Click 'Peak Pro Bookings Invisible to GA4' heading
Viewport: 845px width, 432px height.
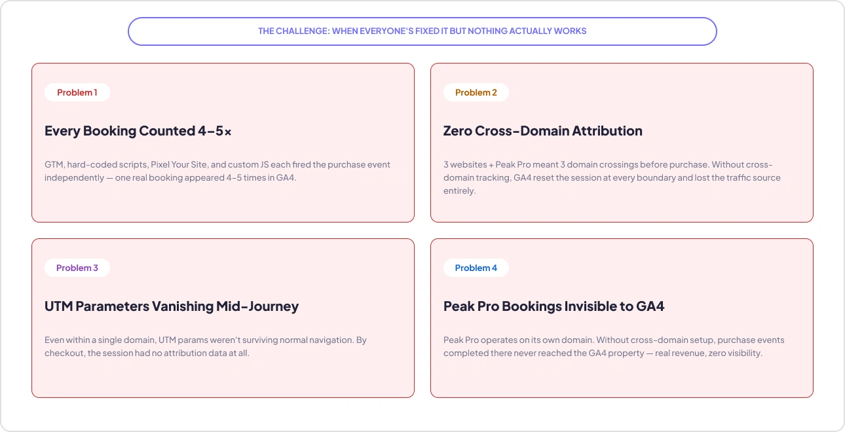554,306
